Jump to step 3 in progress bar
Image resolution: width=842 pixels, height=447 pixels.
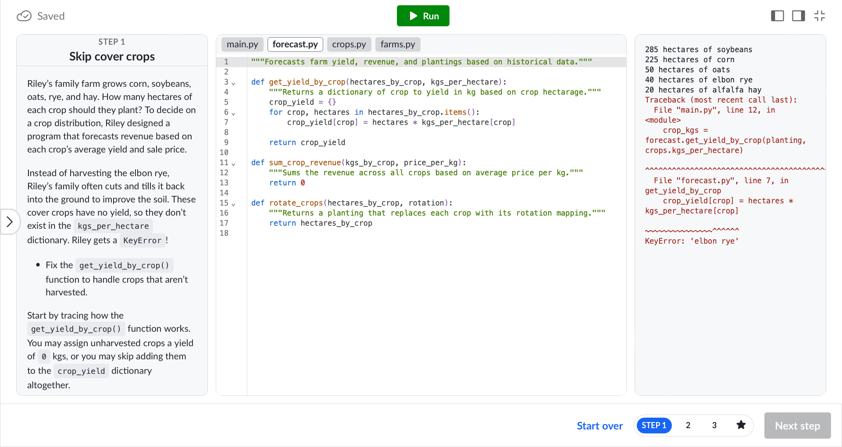714,425
